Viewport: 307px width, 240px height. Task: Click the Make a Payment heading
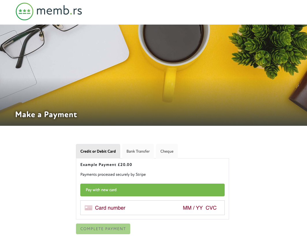coord(46,115)
